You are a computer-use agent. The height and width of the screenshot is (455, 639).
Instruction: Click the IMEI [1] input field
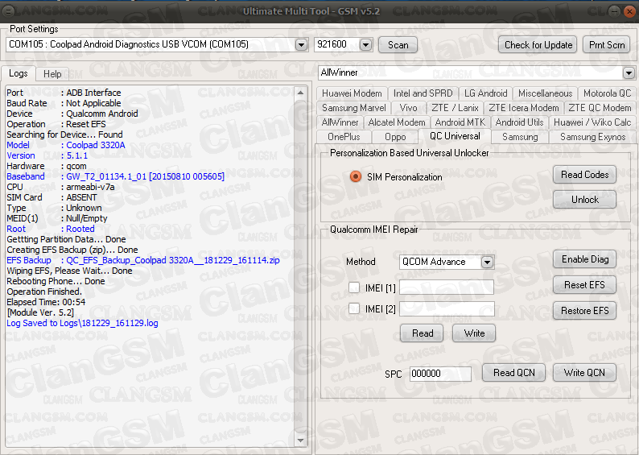click(447, 287)
